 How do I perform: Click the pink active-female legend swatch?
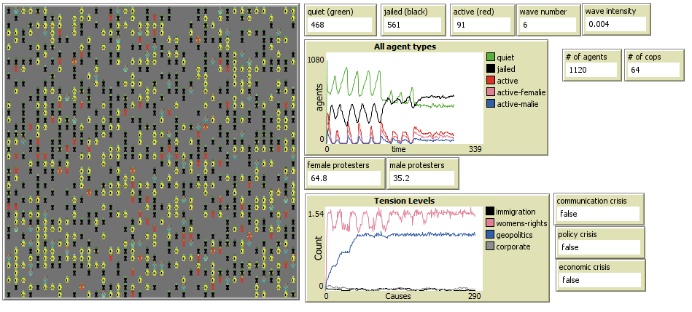click(x=490, y=92)
